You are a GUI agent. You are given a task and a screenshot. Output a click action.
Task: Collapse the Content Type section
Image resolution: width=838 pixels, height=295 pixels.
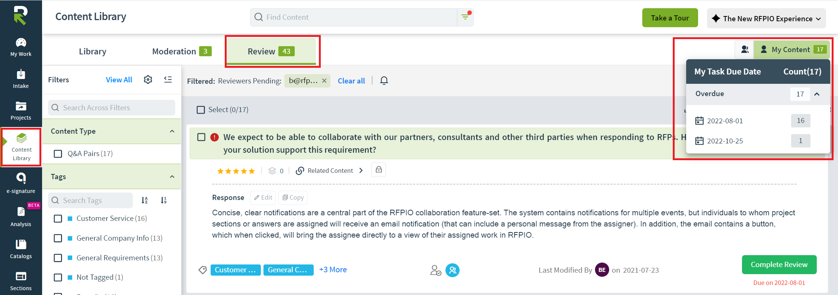coord(172,131)
